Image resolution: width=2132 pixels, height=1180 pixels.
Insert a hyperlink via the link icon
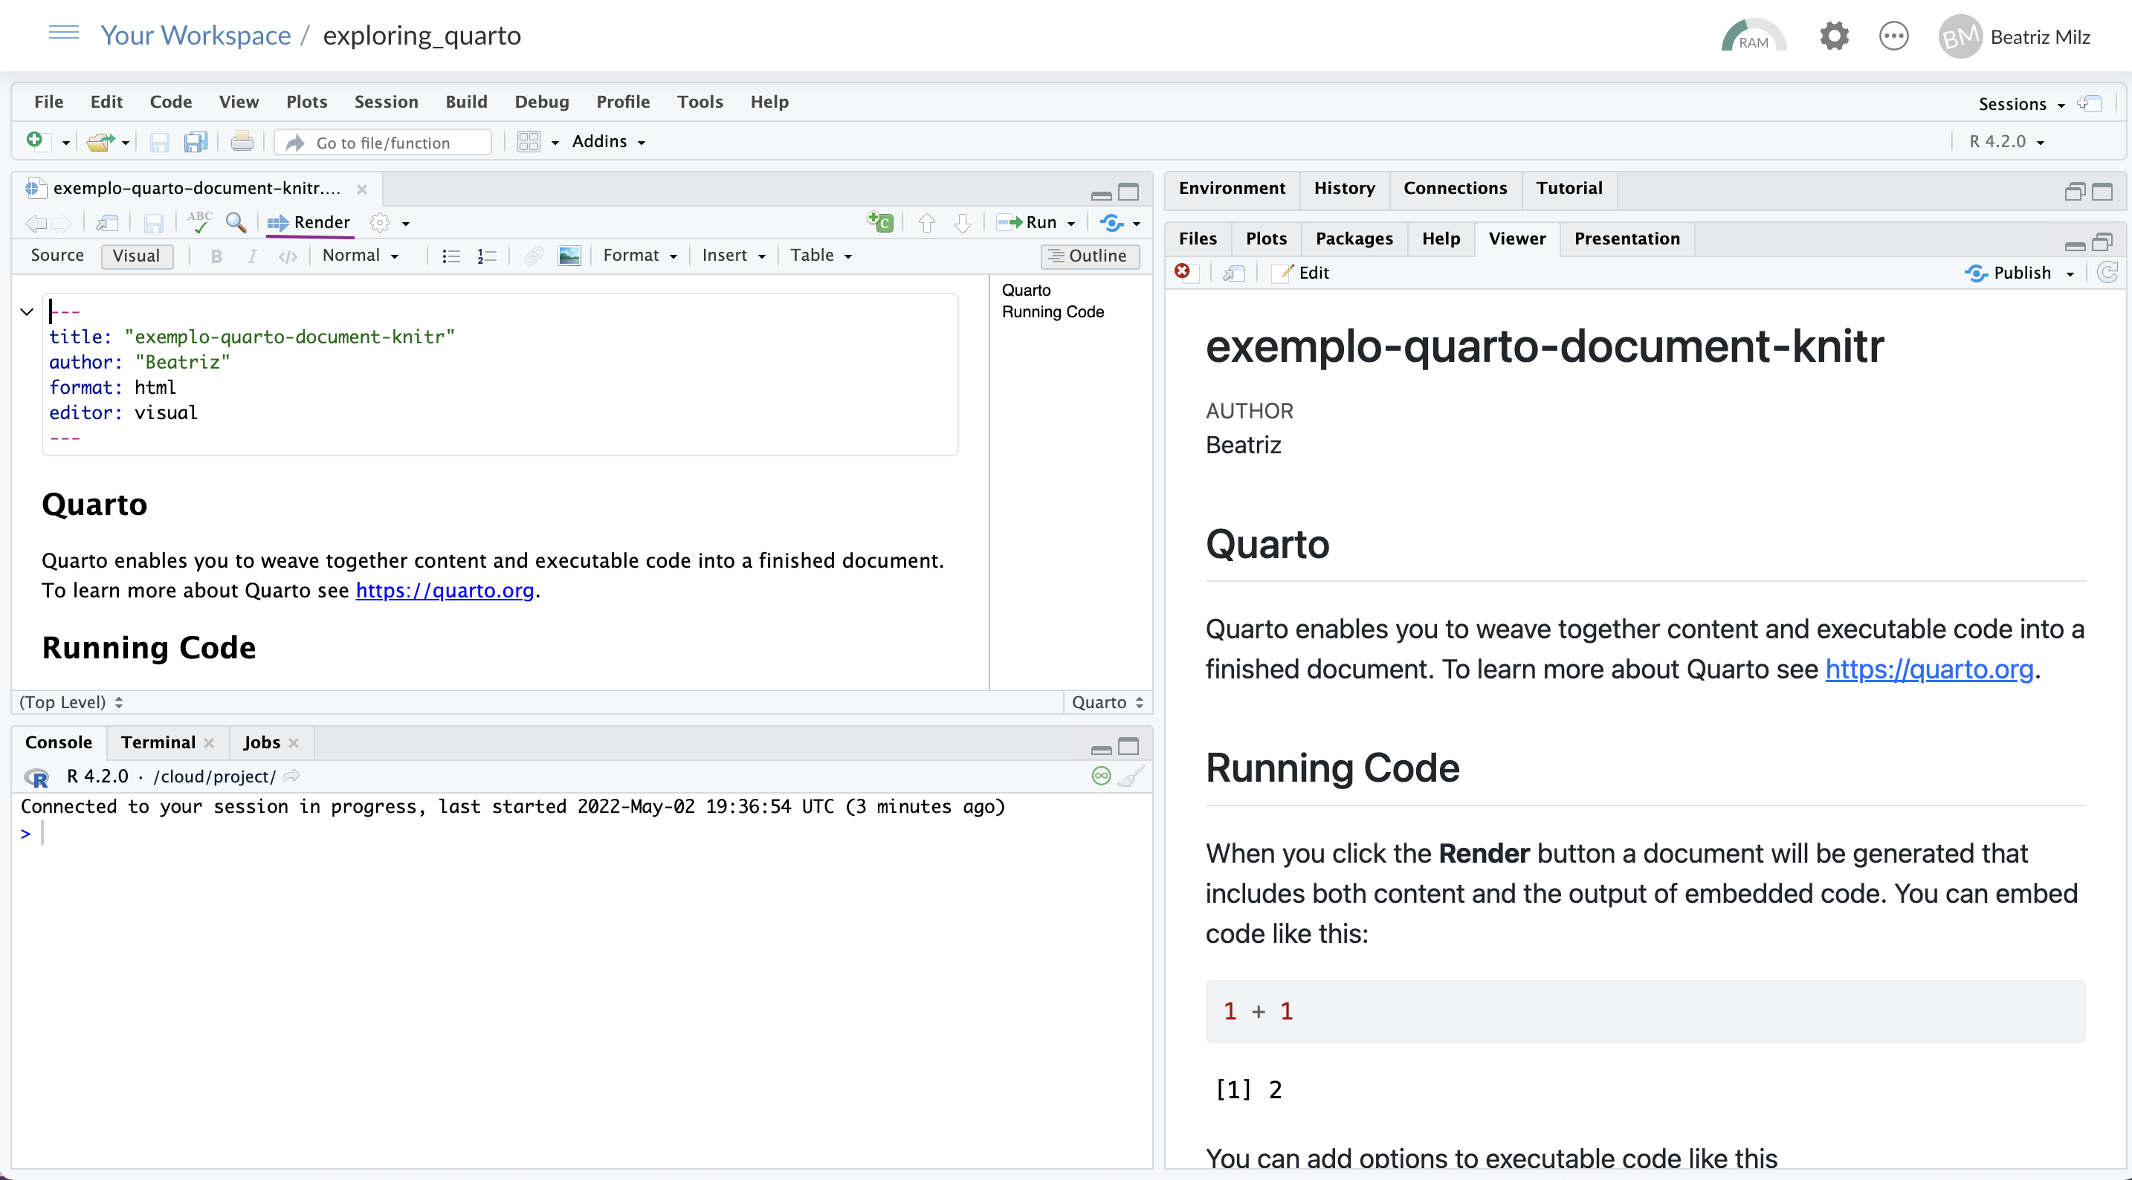[x=533, y=255]
